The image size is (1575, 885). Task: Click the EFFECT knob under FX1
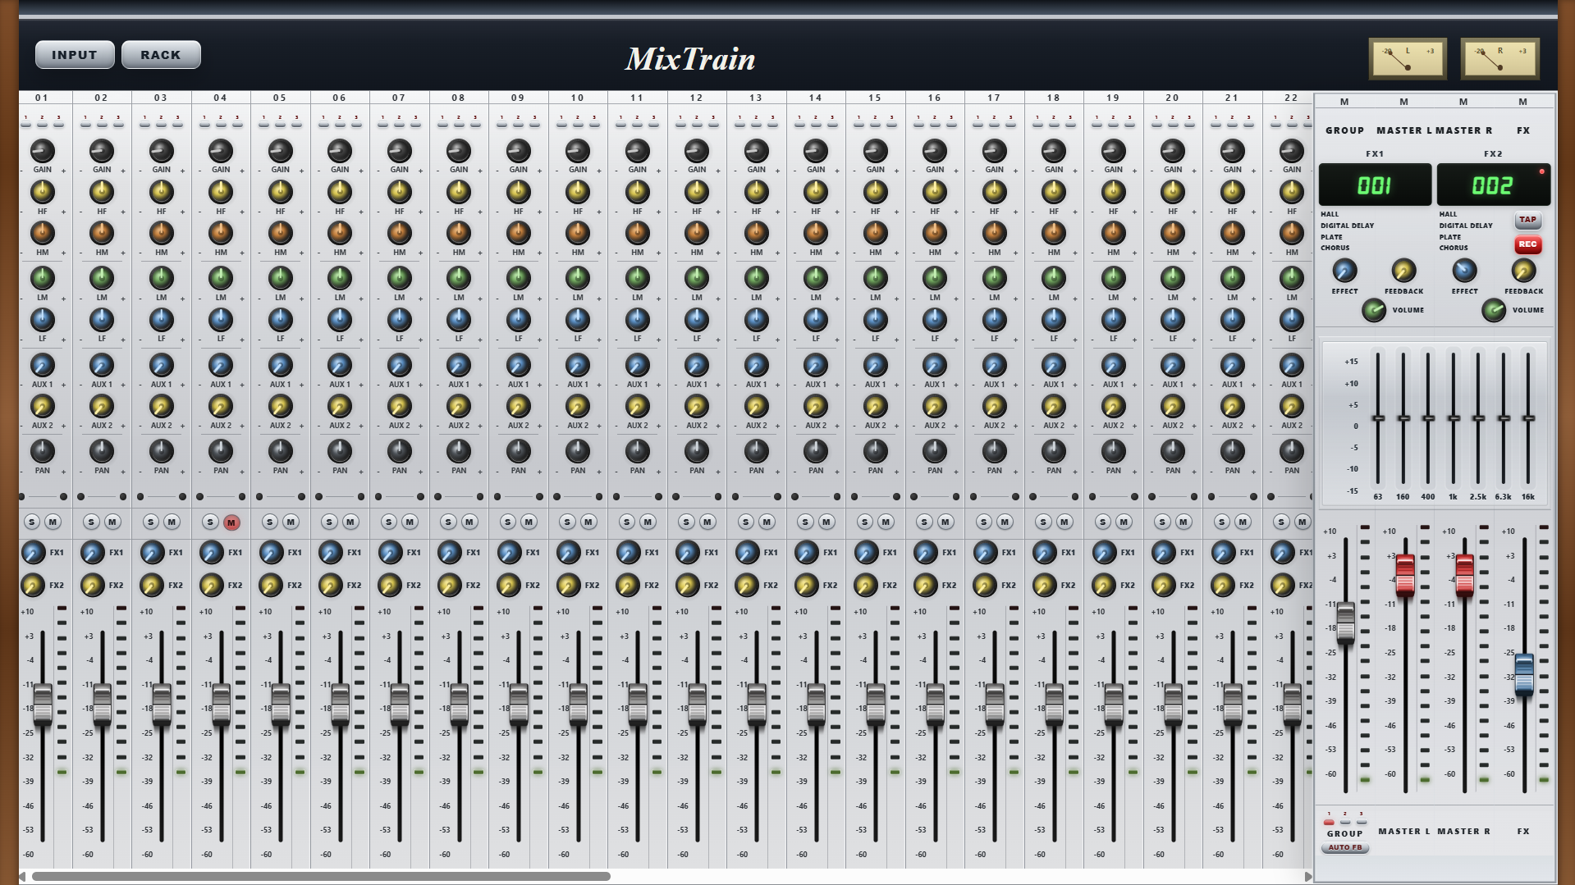pos(1344,271)
